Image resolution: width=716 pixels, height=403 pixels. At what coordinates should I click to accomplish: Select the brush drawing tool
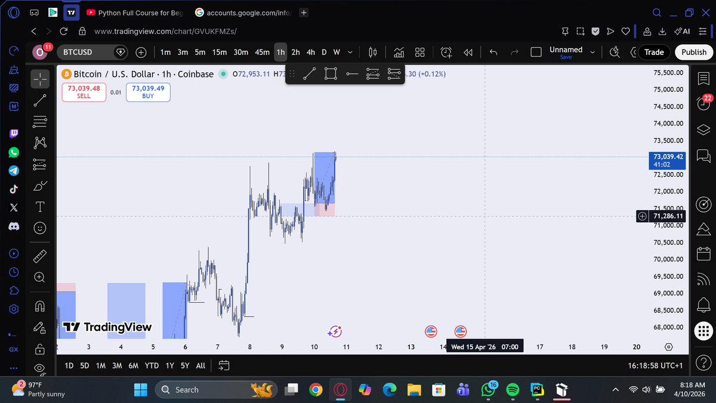click(x=40, y=186)
